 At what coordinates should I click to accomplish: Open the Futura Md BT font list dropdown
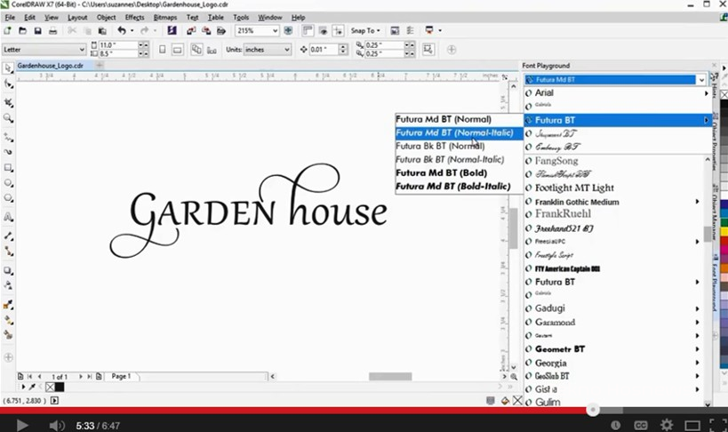pyautogui.click(x=701, y=80)
